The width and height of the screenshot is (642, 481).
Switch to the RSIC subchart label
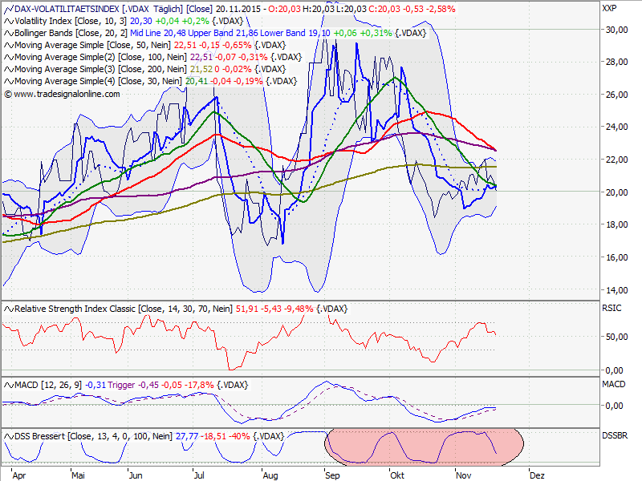(x=612, y=306)
